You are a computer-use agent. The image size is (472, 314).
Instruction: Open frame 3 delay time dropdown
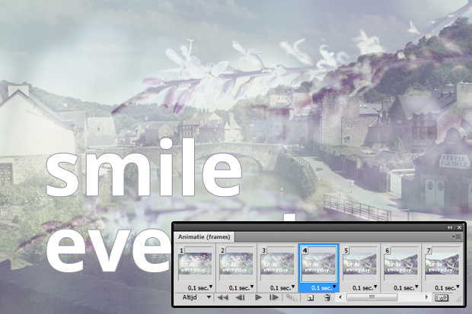click(282, 288)
